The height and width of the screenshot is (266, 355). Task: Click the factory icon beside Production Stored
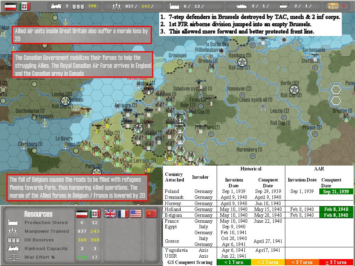coord(13,222)
